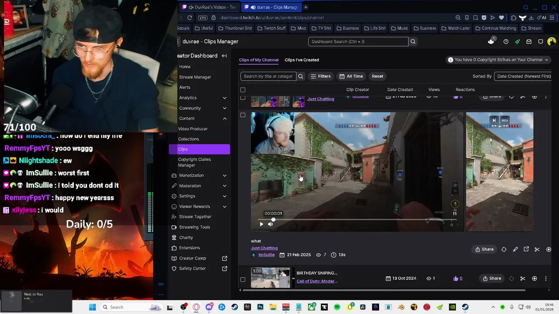Click the Windows Start button
Viewport: 559px width, 314px height.
click(92, 307)
